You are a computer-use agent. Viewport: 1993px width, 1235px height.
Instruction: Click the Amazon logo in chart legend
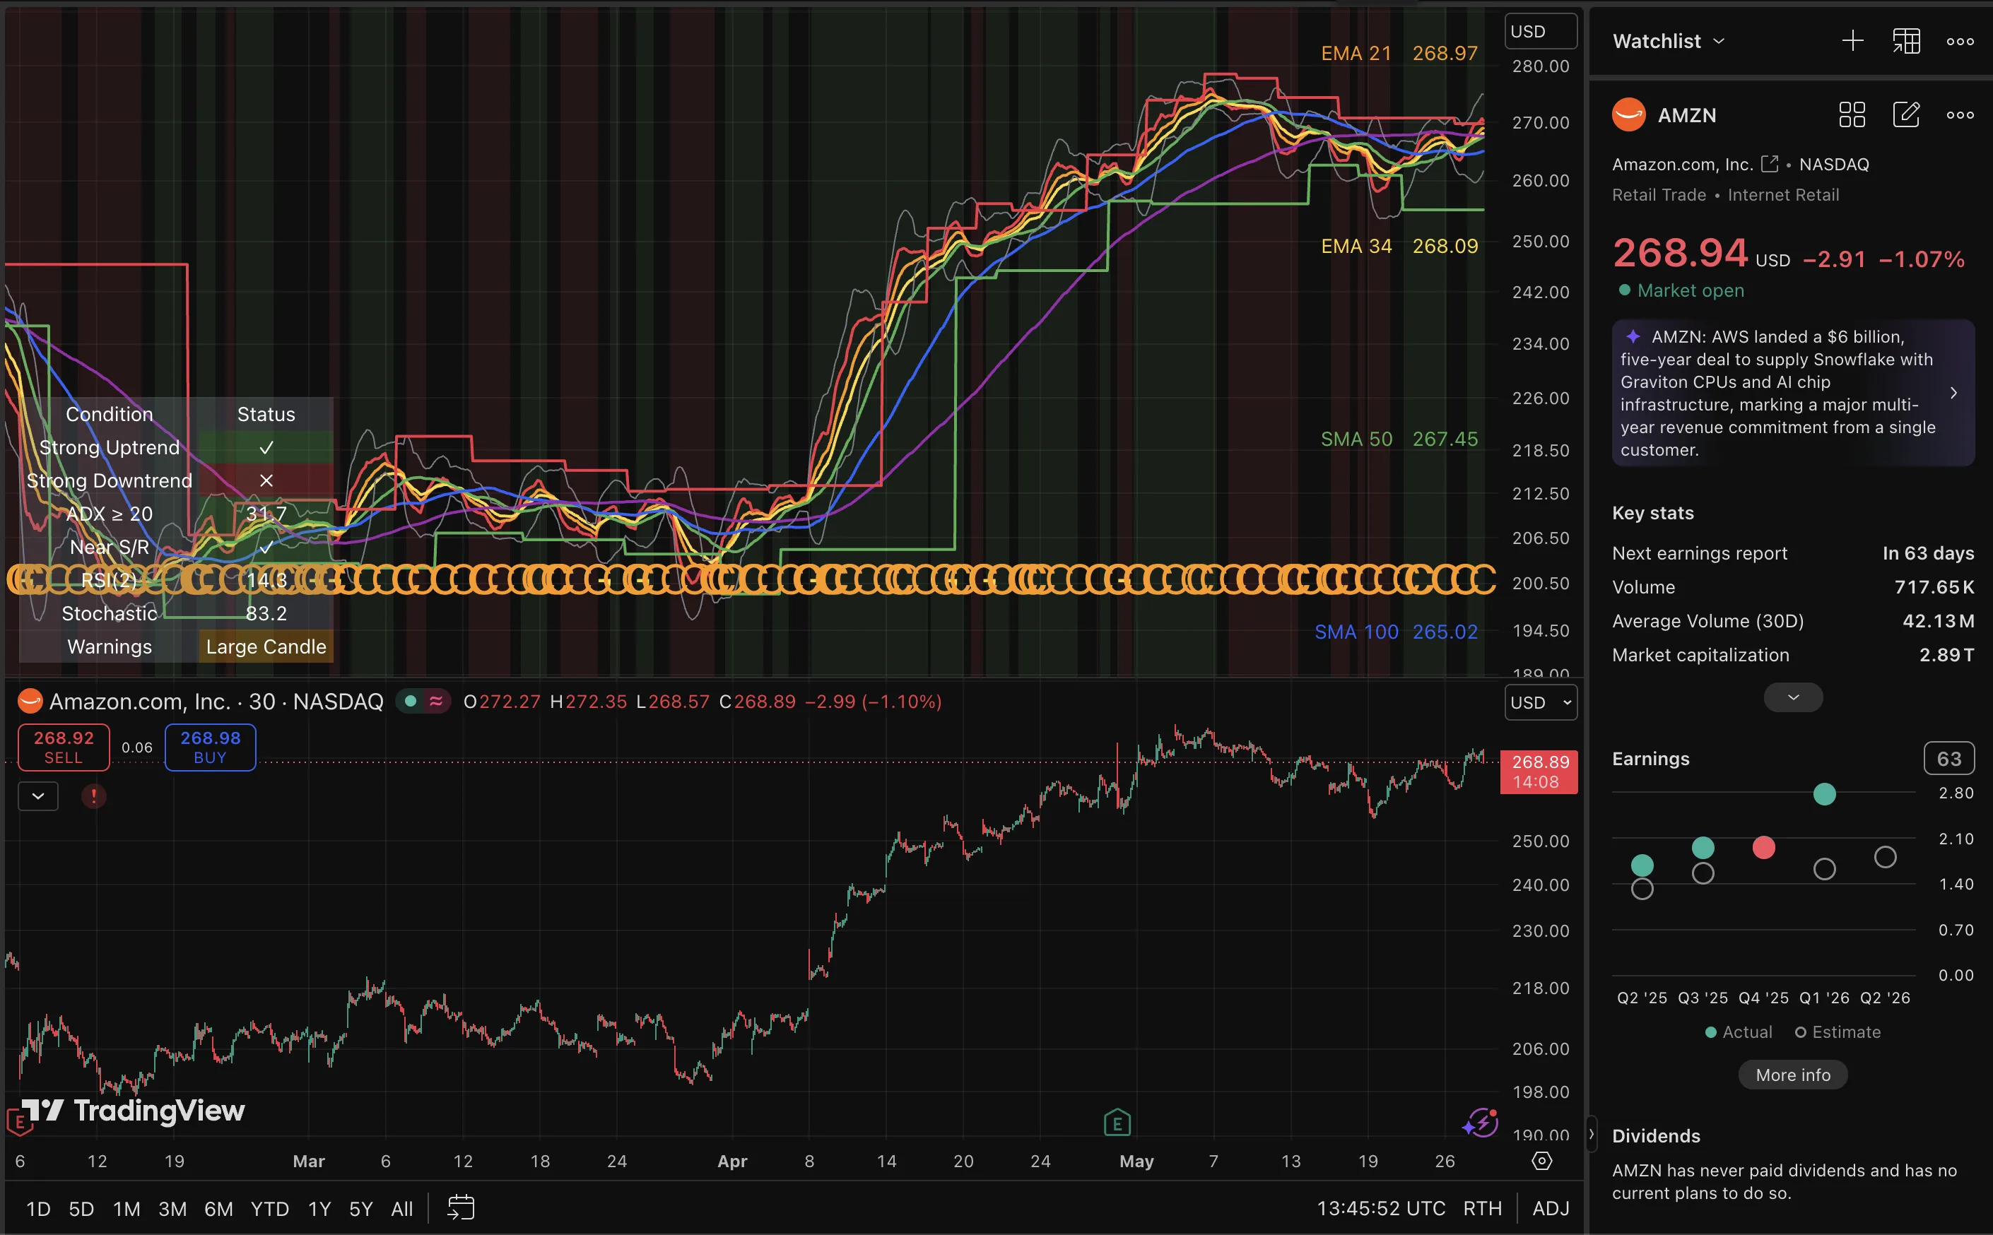click(x=30, y=701)
